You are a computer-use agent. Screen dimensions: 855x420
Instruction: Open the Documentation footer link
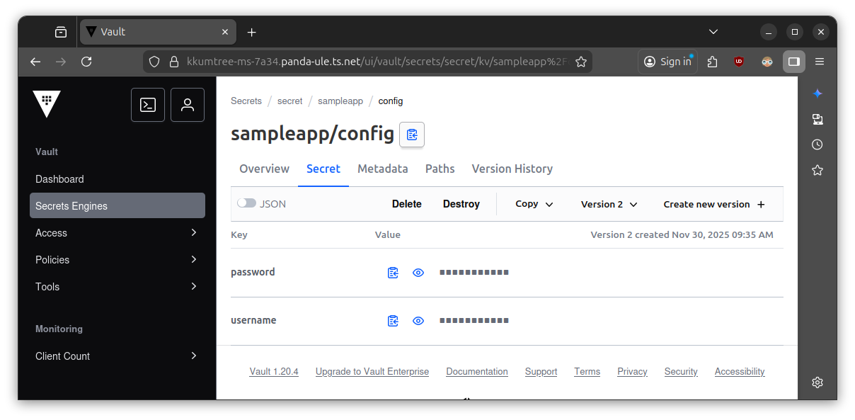(x=477, y=372)
